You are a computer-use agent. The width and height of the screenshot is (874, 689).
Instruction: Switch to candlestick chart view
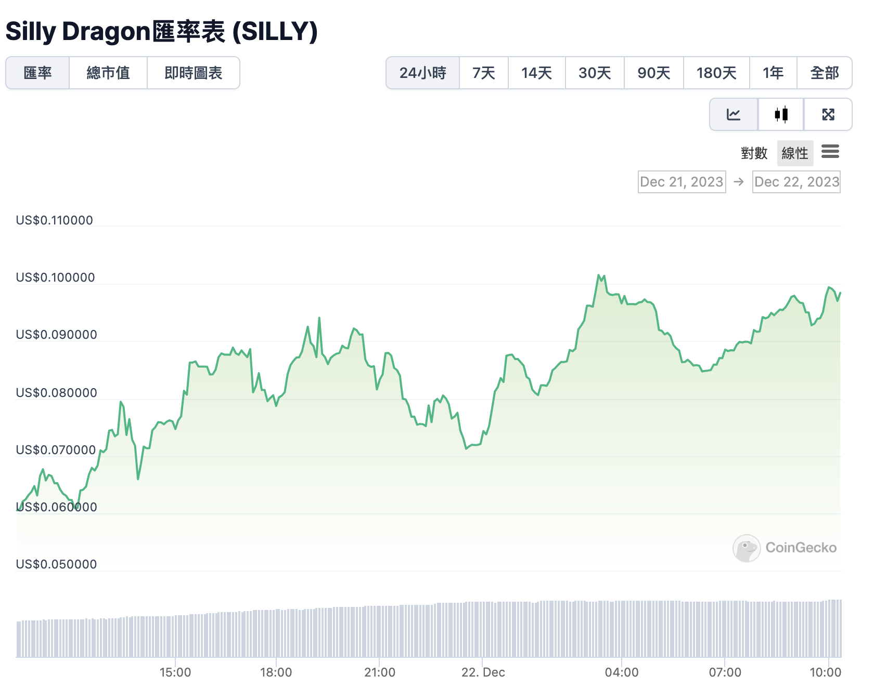pyautogui.click(x=781, y=115)
